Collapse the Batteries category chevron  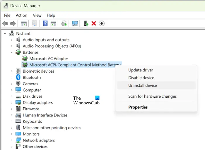click(x=12, y=52)
